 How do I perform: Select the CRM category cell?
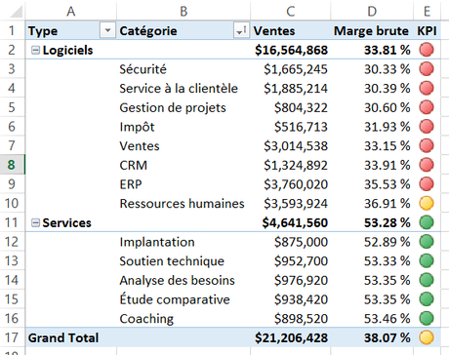[184, 165]
